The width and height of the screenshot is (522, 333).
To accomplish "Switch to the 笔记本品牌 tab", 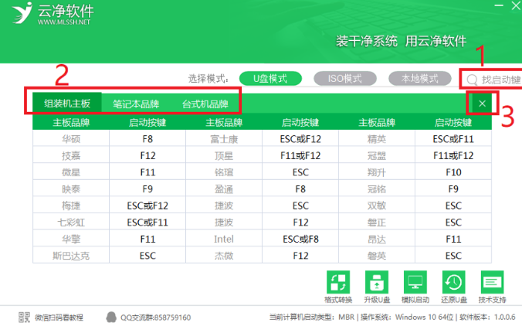I will click(x=136, y=104).
